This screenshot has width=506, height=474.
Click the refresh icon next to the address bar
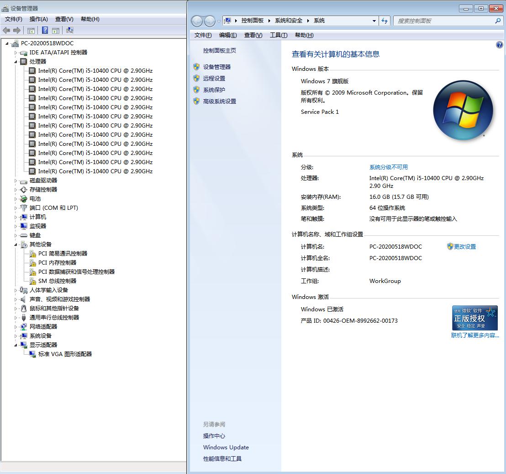pos(385,21)
